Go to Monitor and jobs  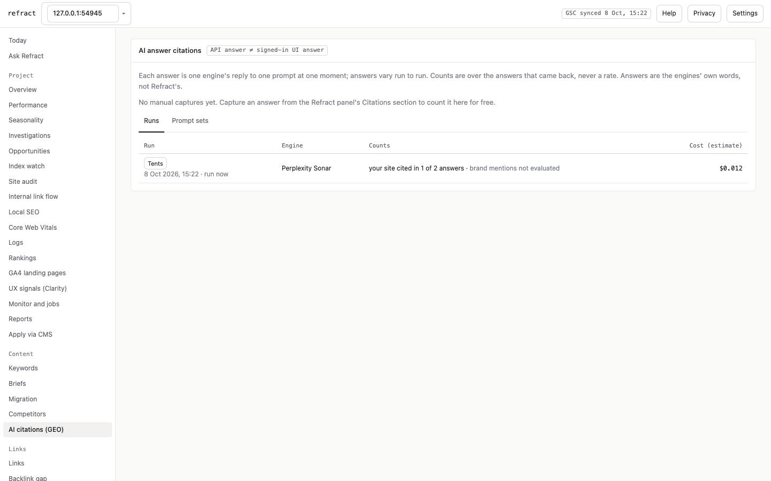point(58,304)
